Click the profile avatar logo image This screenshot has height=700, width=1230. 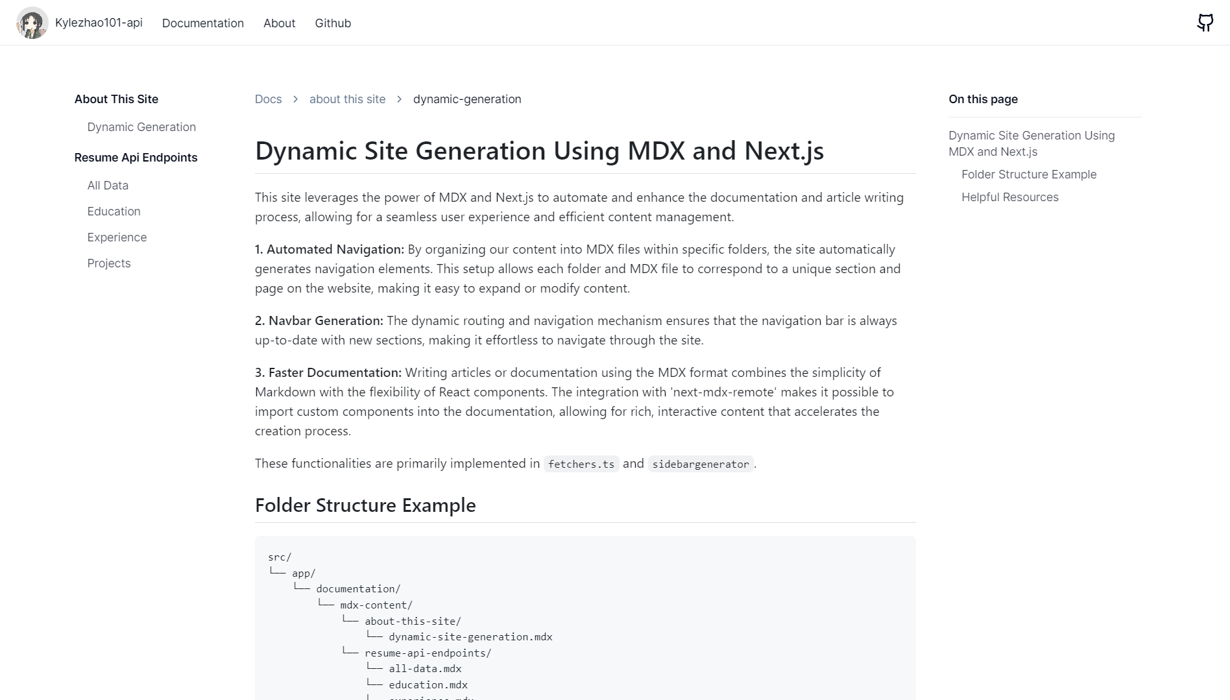coord(32,23)
